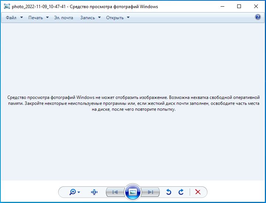
Task: Open the Запись menu
Action: tap(87, 18)
